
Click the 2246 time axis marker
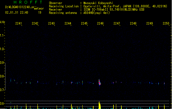[x=100, y=23]
